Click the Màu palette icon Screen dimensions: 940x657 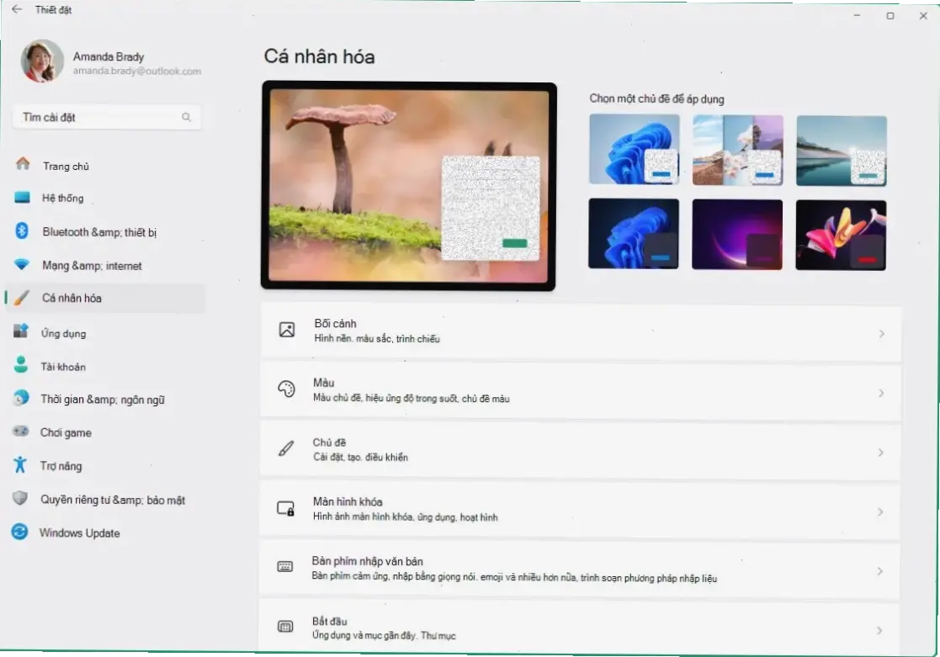point(286,389)
